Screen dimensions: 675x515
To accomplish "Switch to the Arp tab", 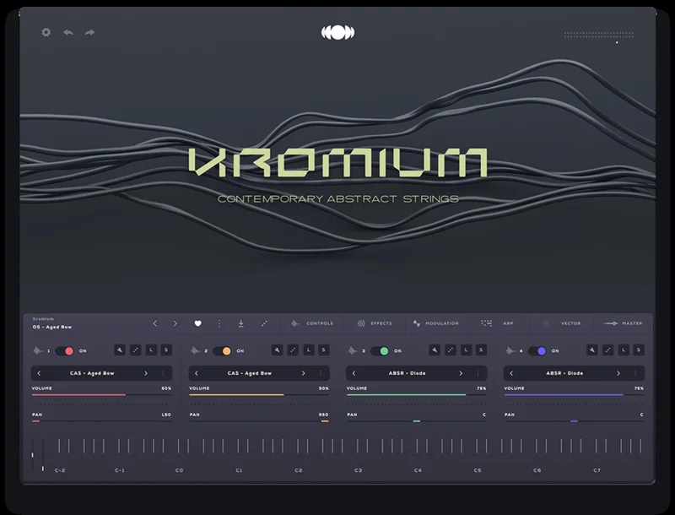I will 498,323.
